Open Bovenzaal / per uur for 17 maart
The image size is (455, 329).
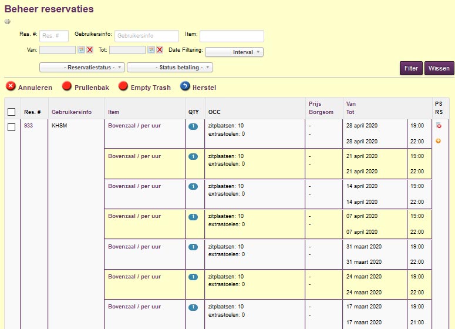click(x=134, y=307)
